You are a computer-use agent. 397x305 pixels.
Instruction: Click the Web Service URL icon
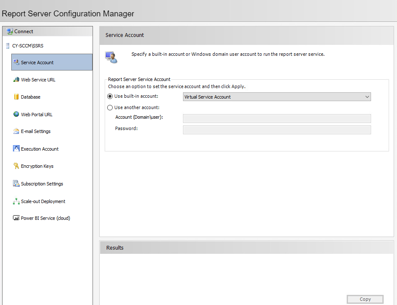pos(16,79)
